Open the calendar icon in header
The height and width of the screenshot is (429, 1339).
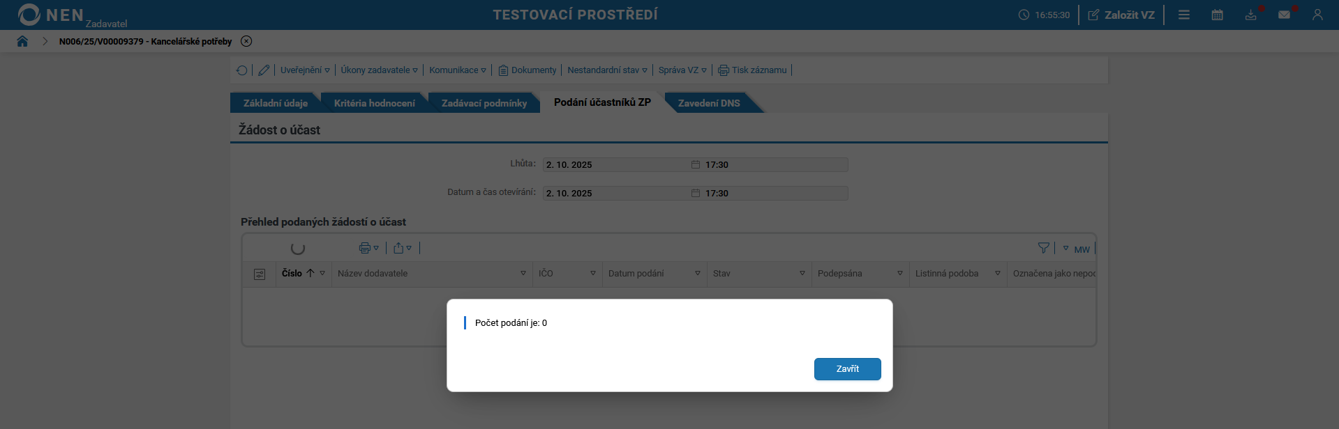(x=1218, y=15)
